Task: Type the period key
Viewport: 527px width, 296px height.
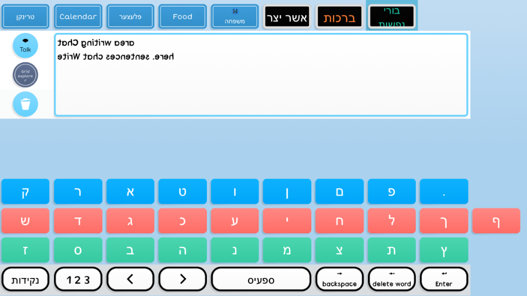Action: point(444,192)
